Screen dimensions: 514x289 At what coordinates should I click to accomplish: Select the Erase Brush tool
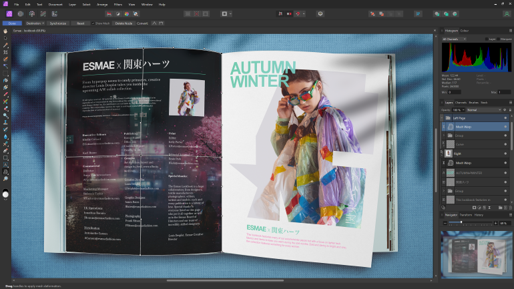[5, 108]
